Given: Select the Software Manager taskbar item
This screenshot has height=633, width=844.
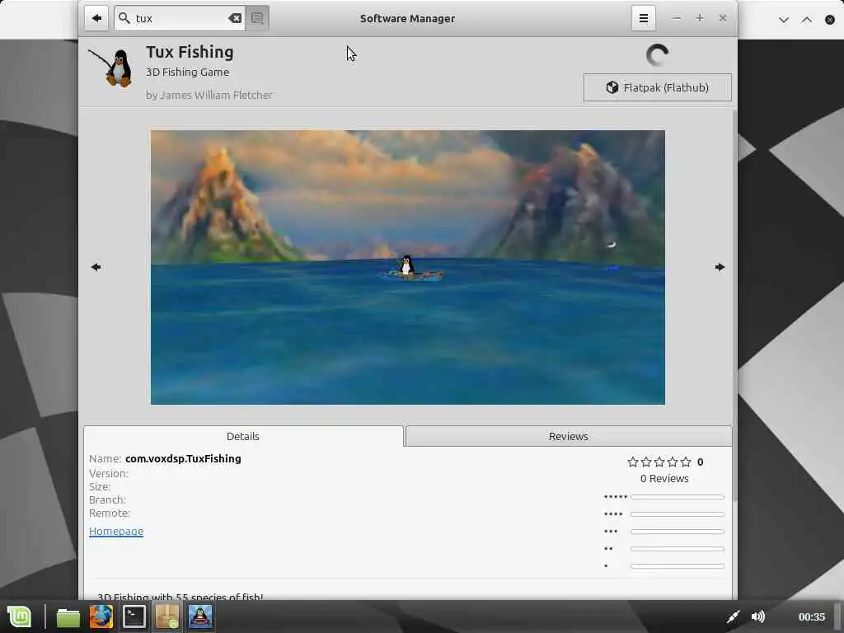Looking at the screenshot, I should pyautogui.click(x=167, y=617).
